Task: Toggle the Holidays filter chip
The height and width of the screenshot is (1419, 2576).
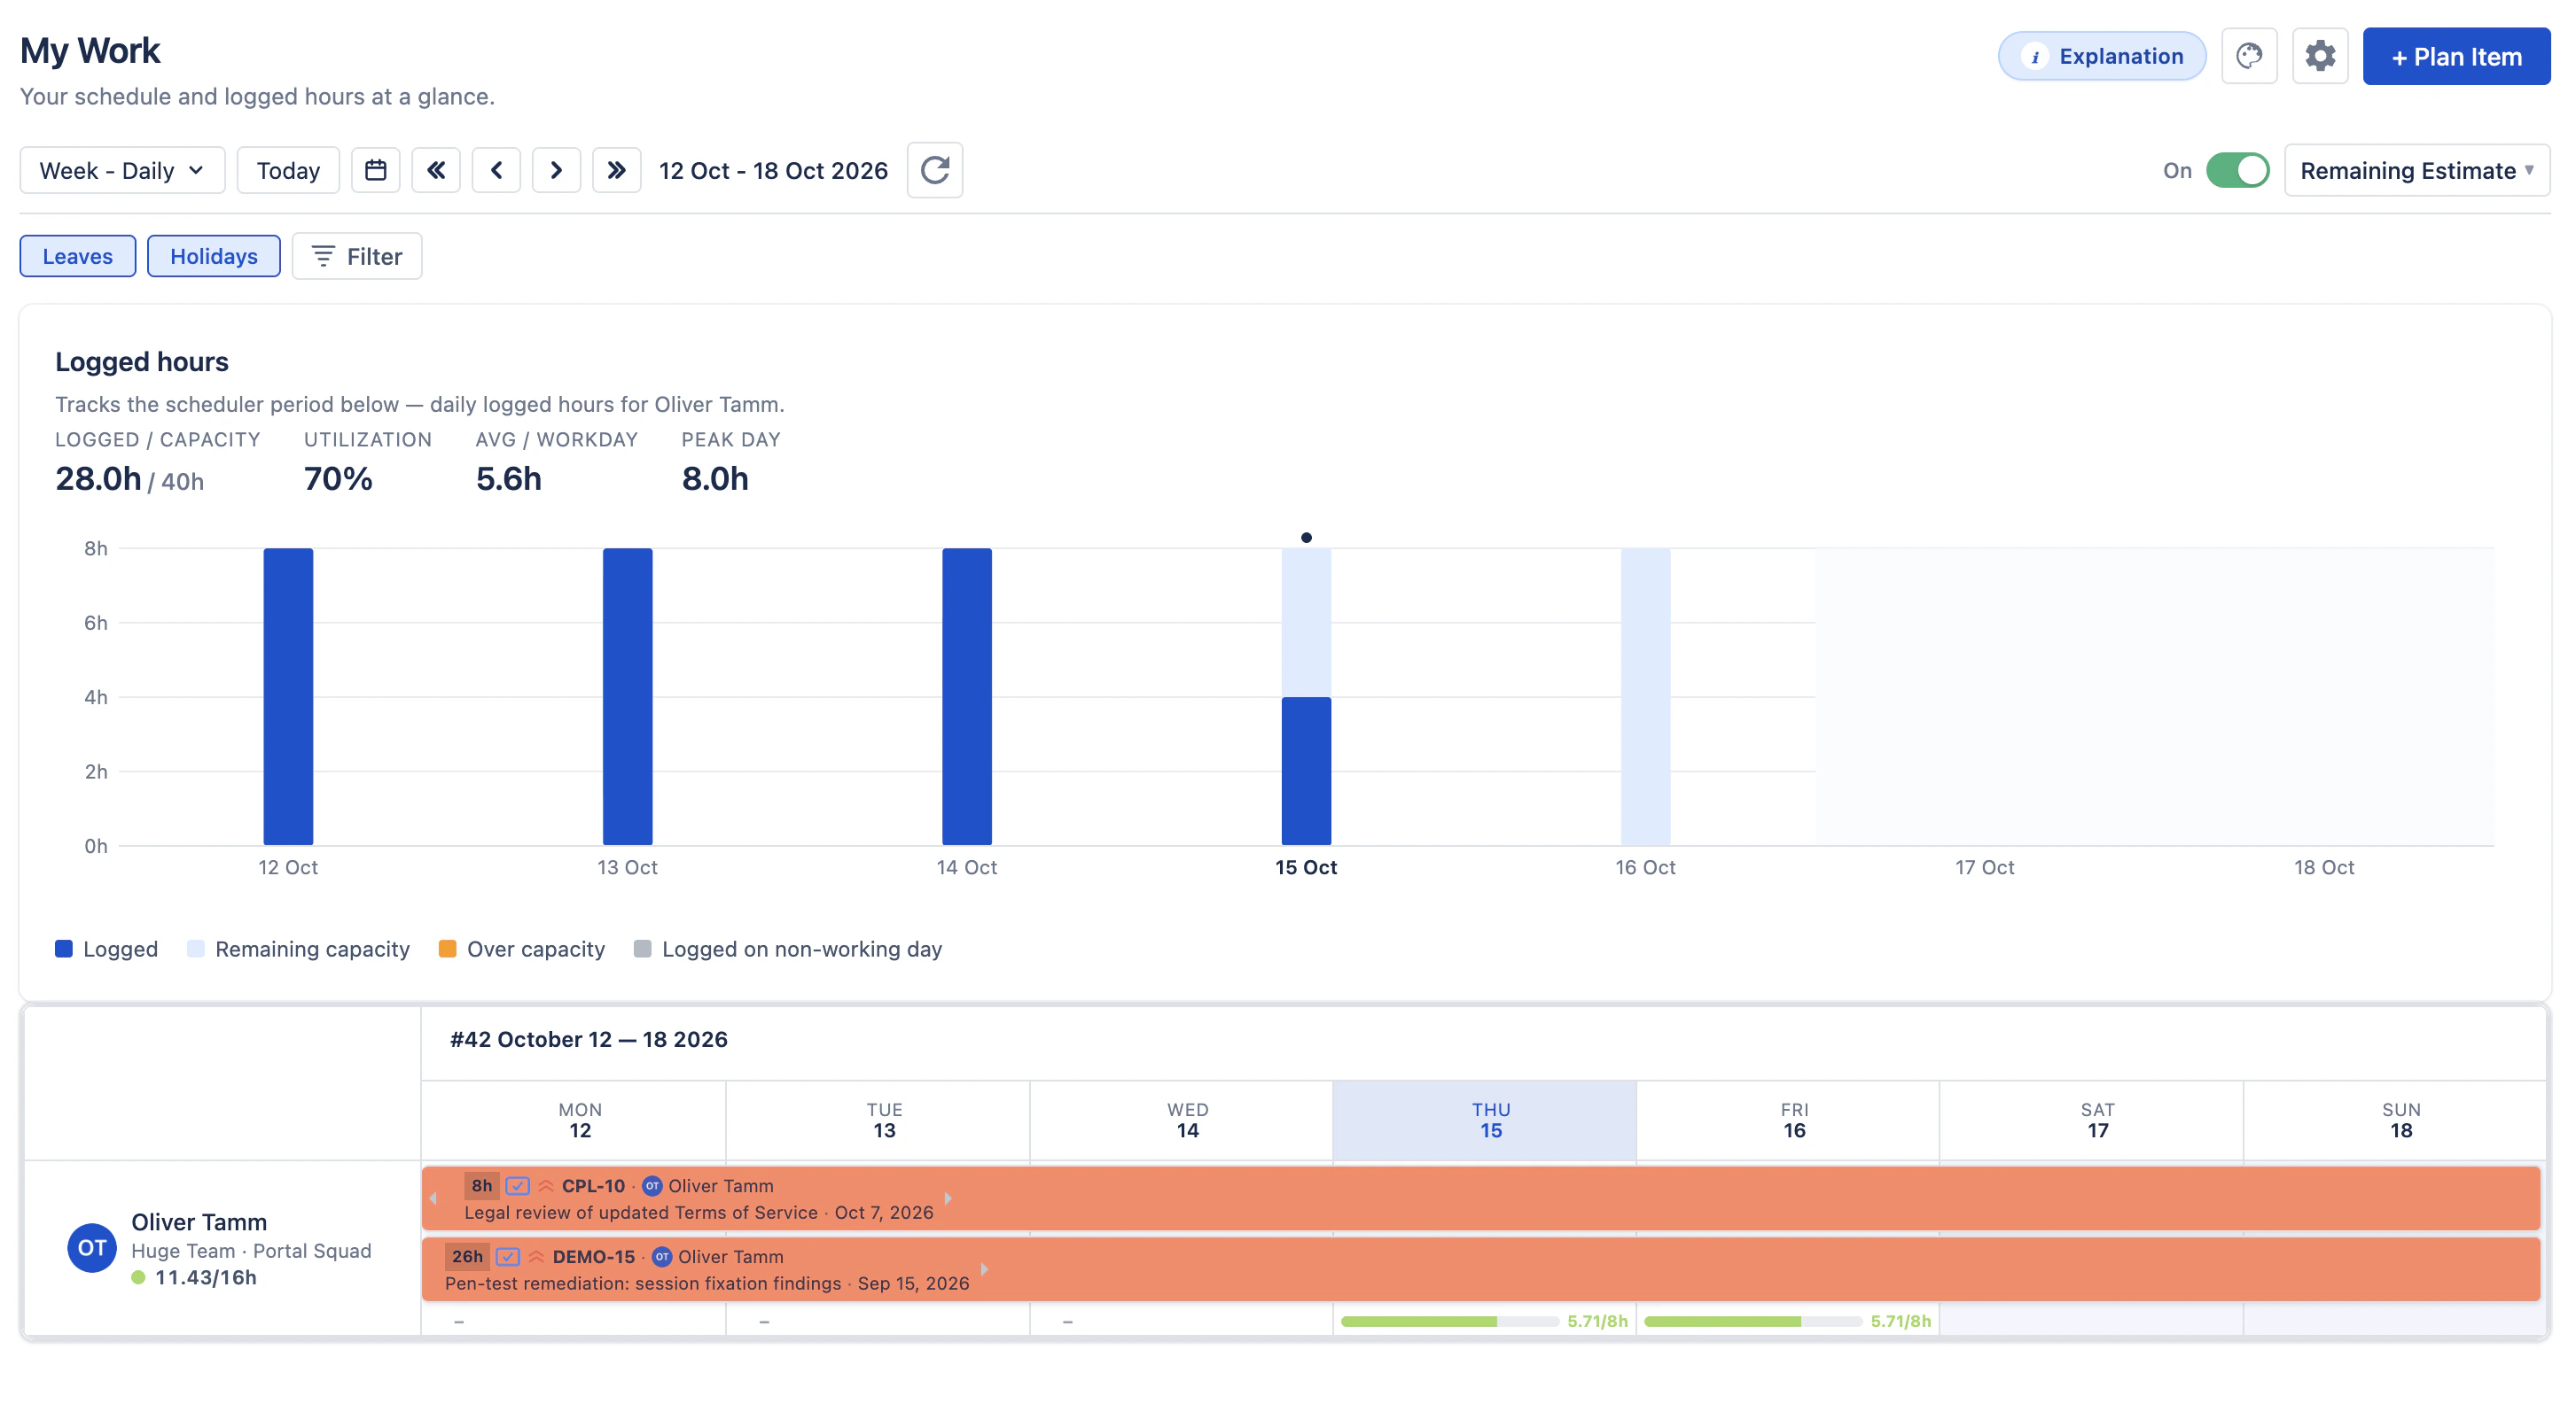Action: [214, 256]
